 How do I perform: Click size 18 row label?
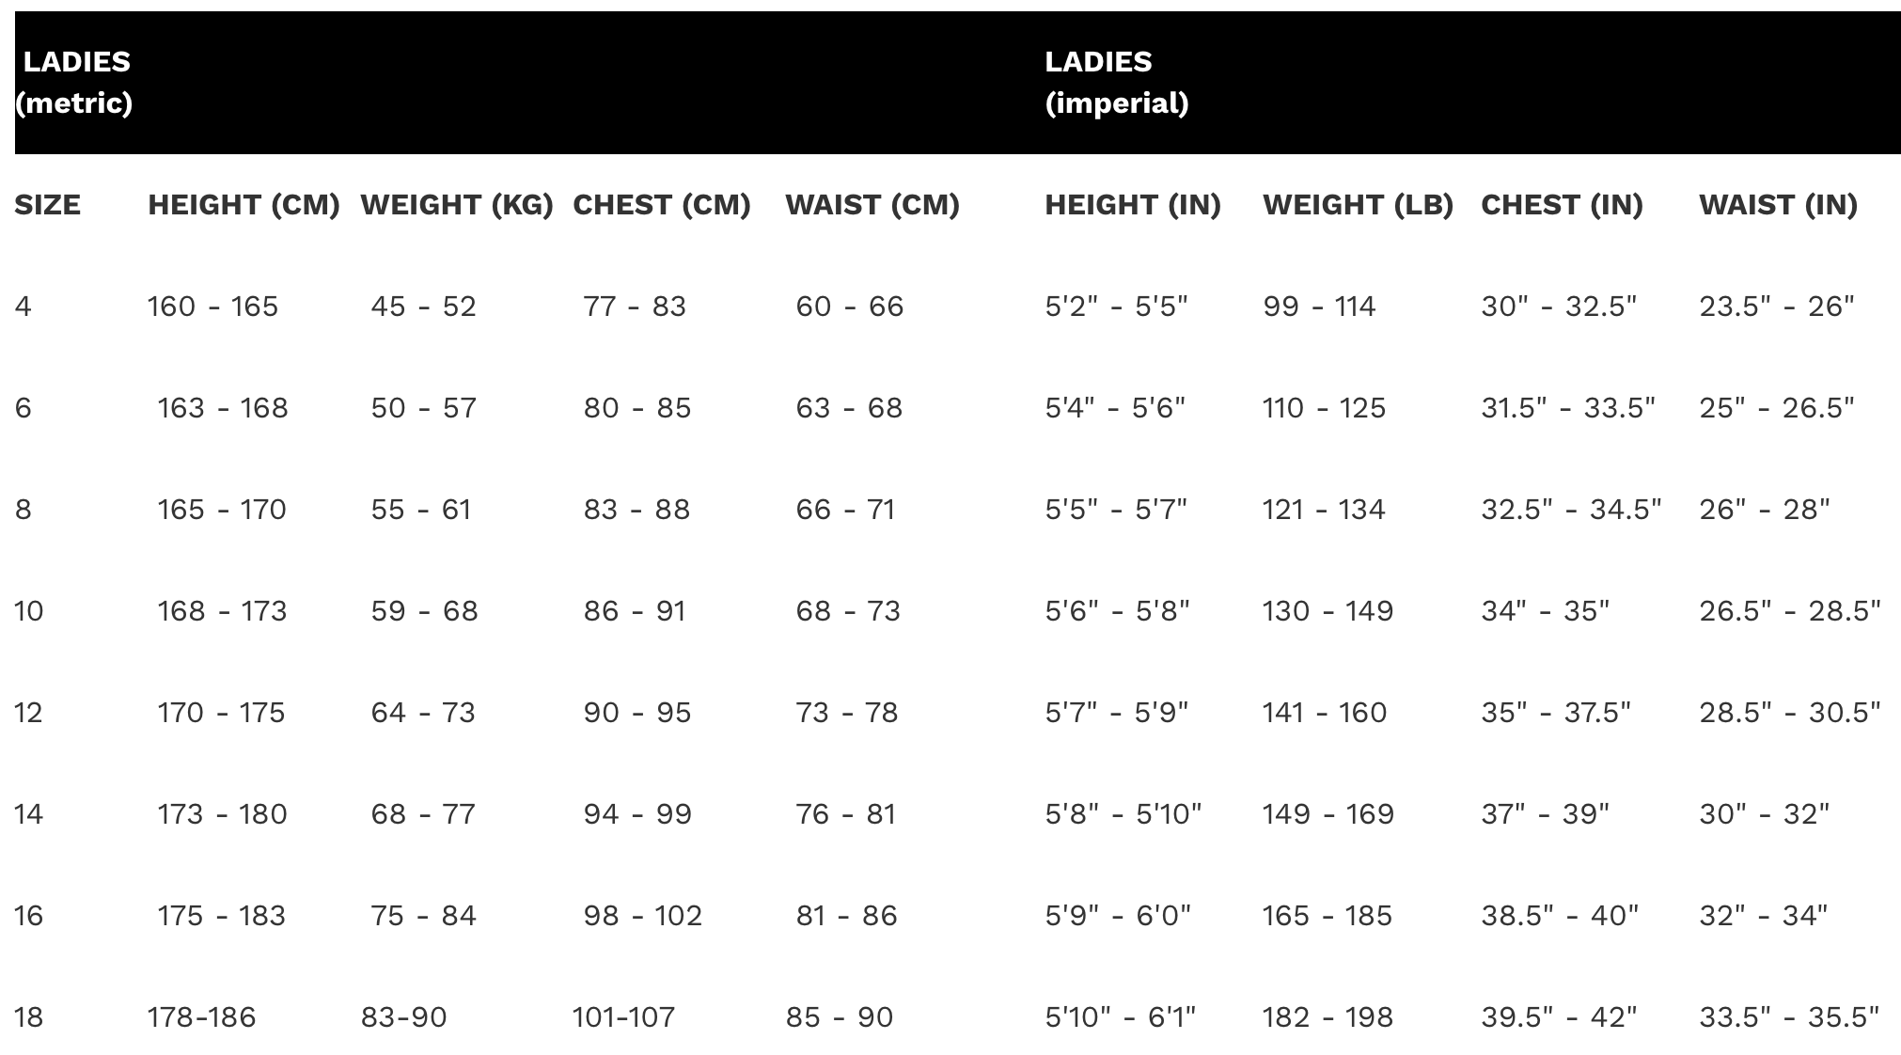pos(29,1017)
